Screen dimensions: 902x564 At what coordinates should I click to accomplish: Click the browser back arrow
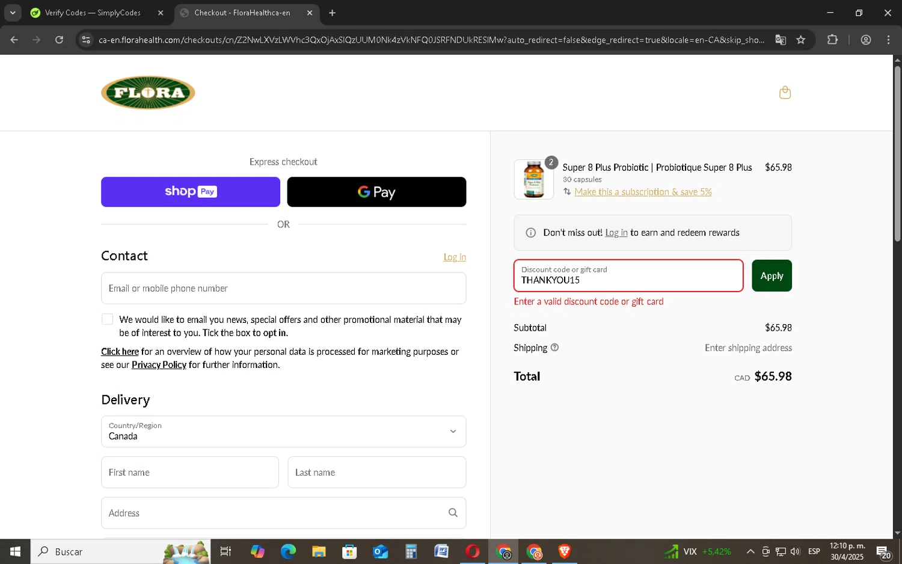tap(14, 40)
